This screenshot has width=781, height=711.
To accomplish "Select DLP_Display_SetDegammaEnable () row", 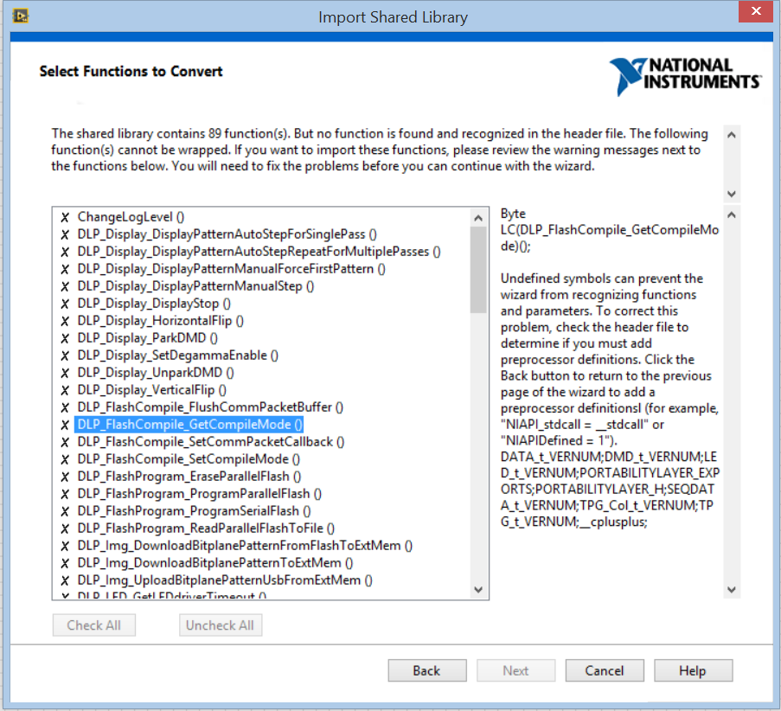I will [178, 355].
